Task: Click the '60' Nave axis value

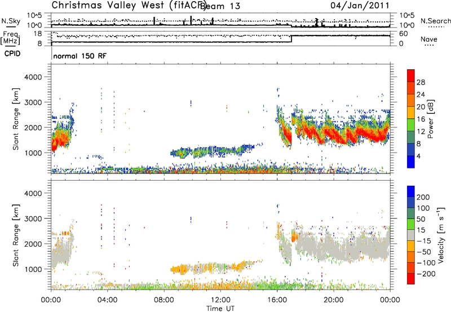Action: (403, 34)
